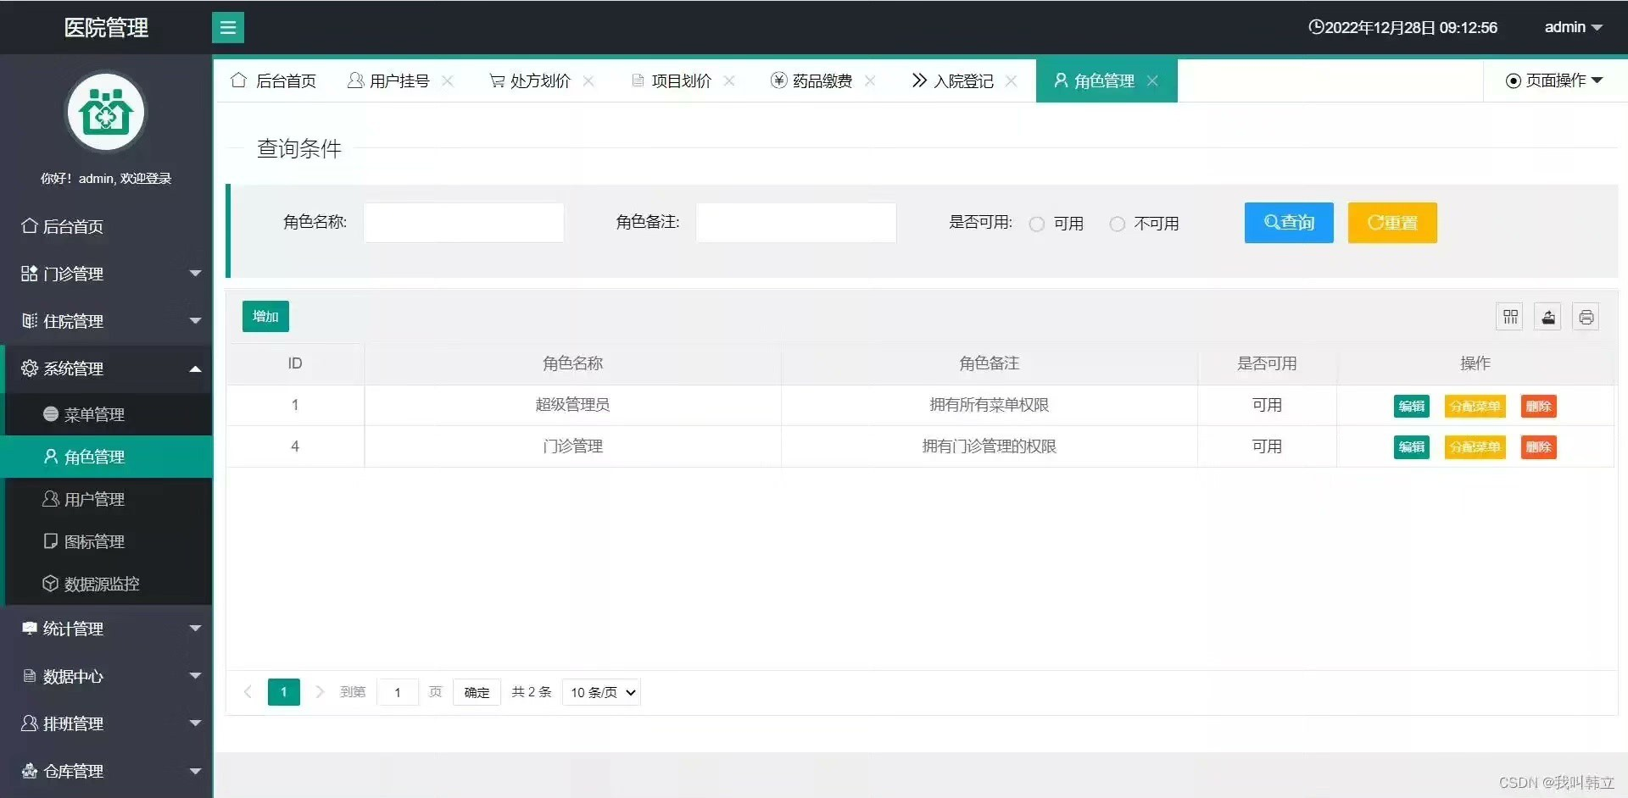Open 数据源监控 in the sidebar
This screenshot has width=1628, height=798.
point(106,584)
